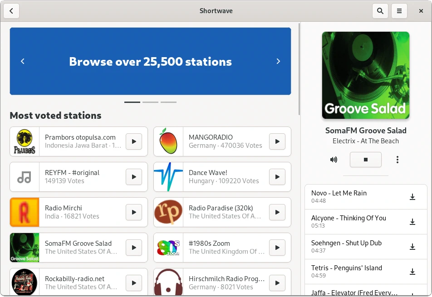Open the station search
The height and width of the screenshot is (297, 432).
[x=380, y=11]
